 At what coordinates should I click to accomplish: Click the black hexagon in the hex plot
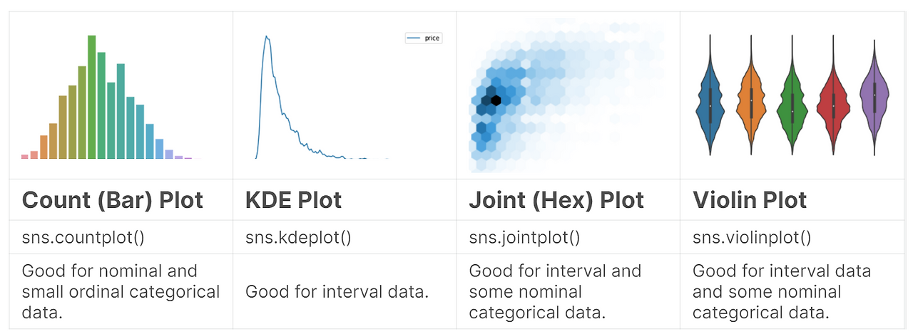[495, 100]
